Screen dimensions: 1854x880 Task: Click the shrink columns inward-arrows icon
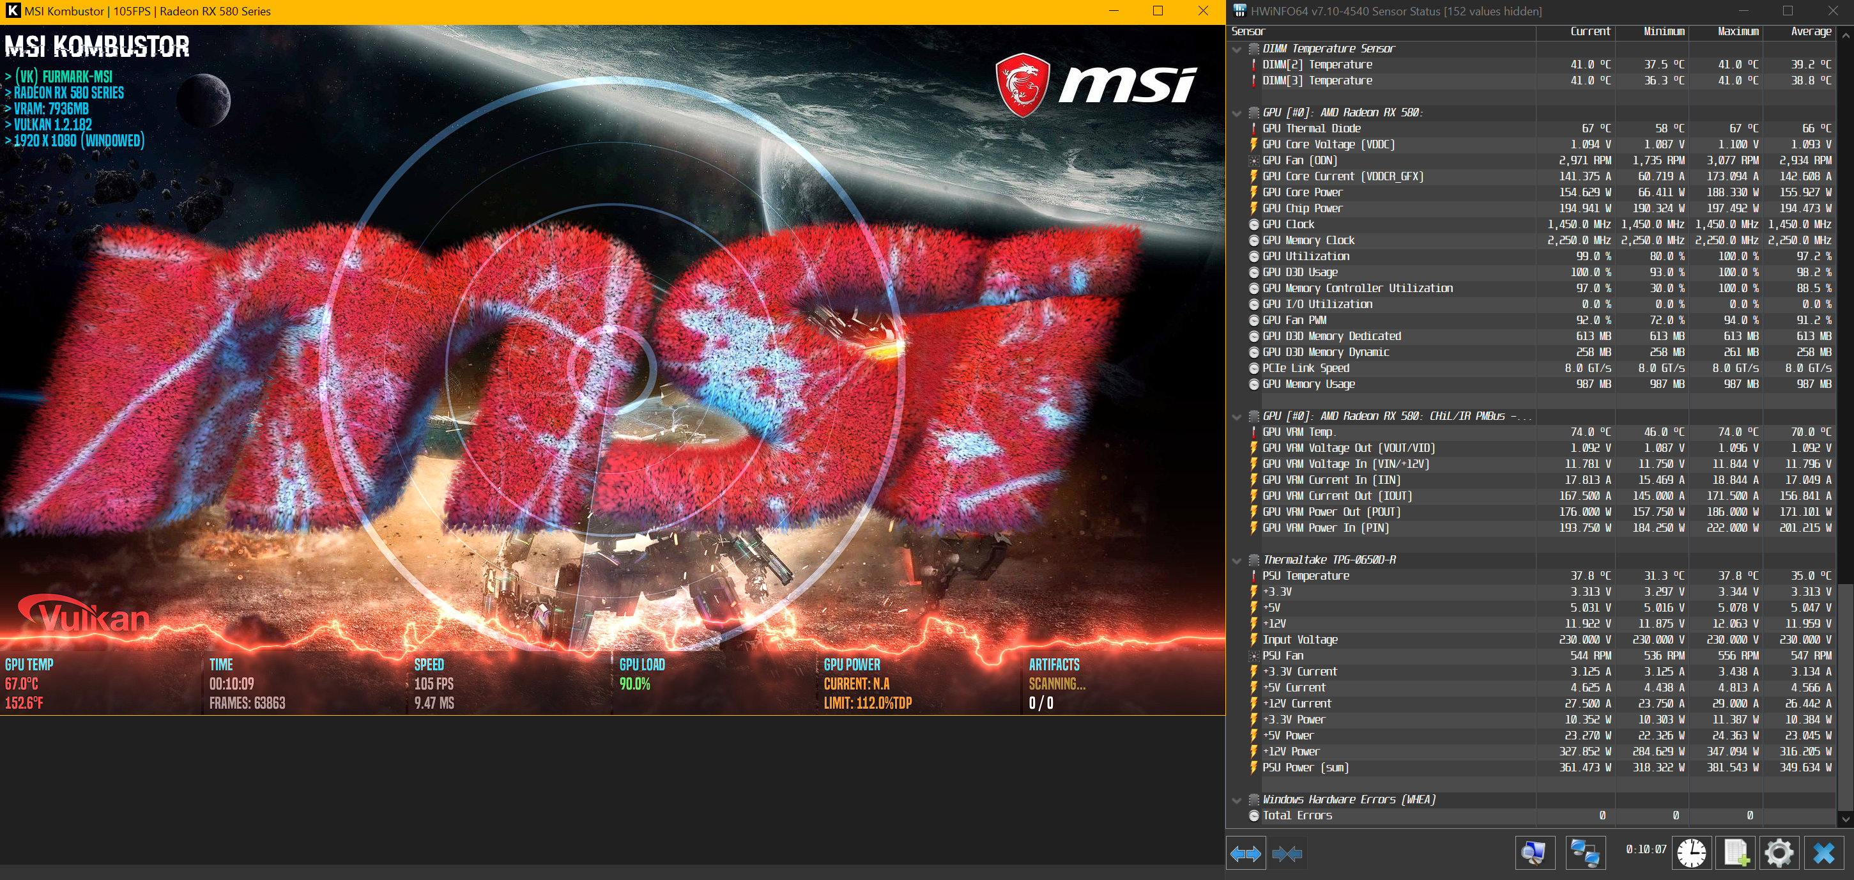pyautogui.click(x=1287, y=854)
